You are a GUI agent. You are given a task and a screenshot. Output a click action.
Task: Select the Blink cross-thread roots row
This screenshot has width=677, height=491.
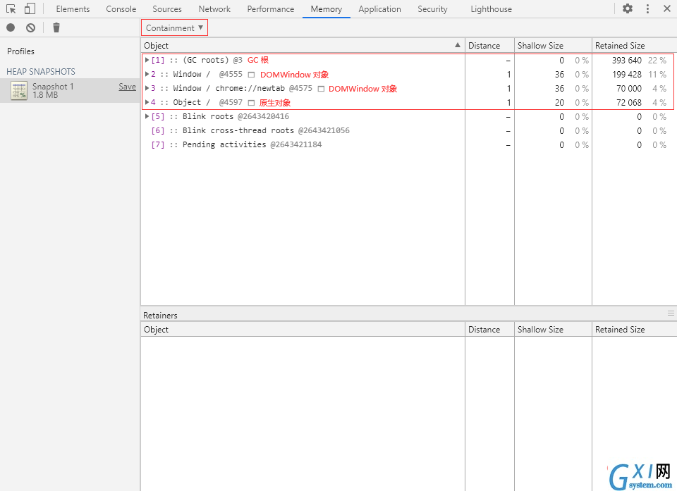click(x=408, y=131)
